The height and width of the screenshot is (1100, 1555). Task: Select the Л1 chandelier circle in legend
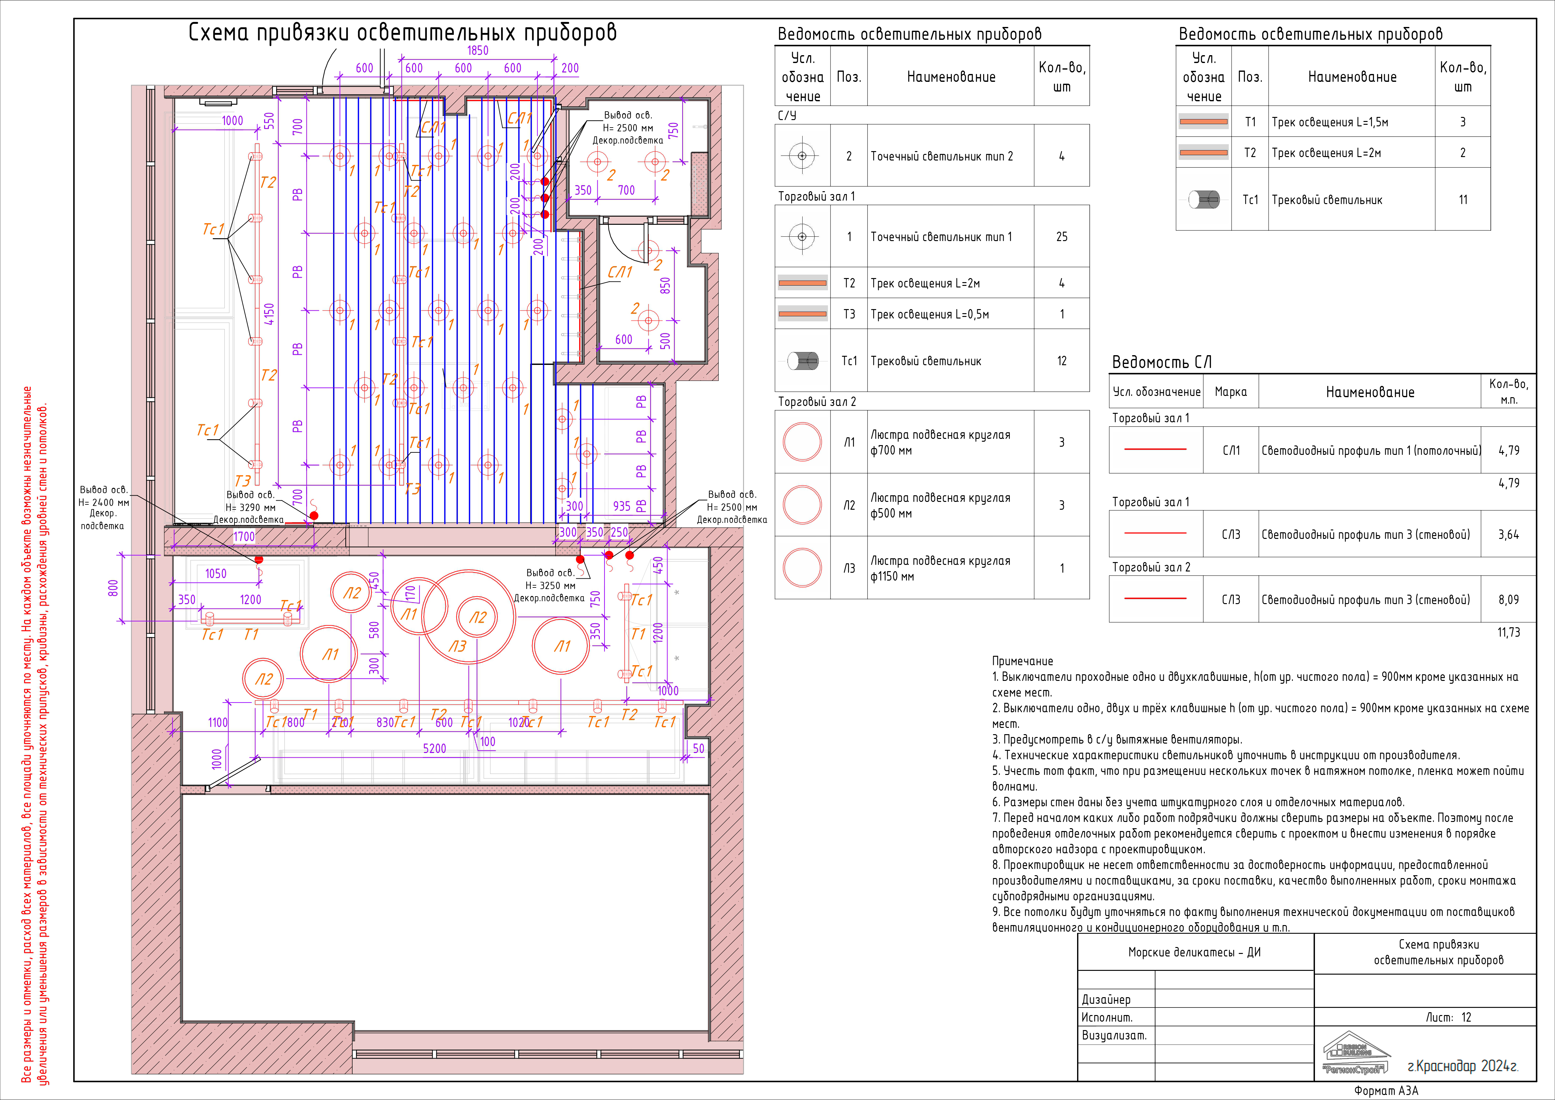(x=802, y=442)
